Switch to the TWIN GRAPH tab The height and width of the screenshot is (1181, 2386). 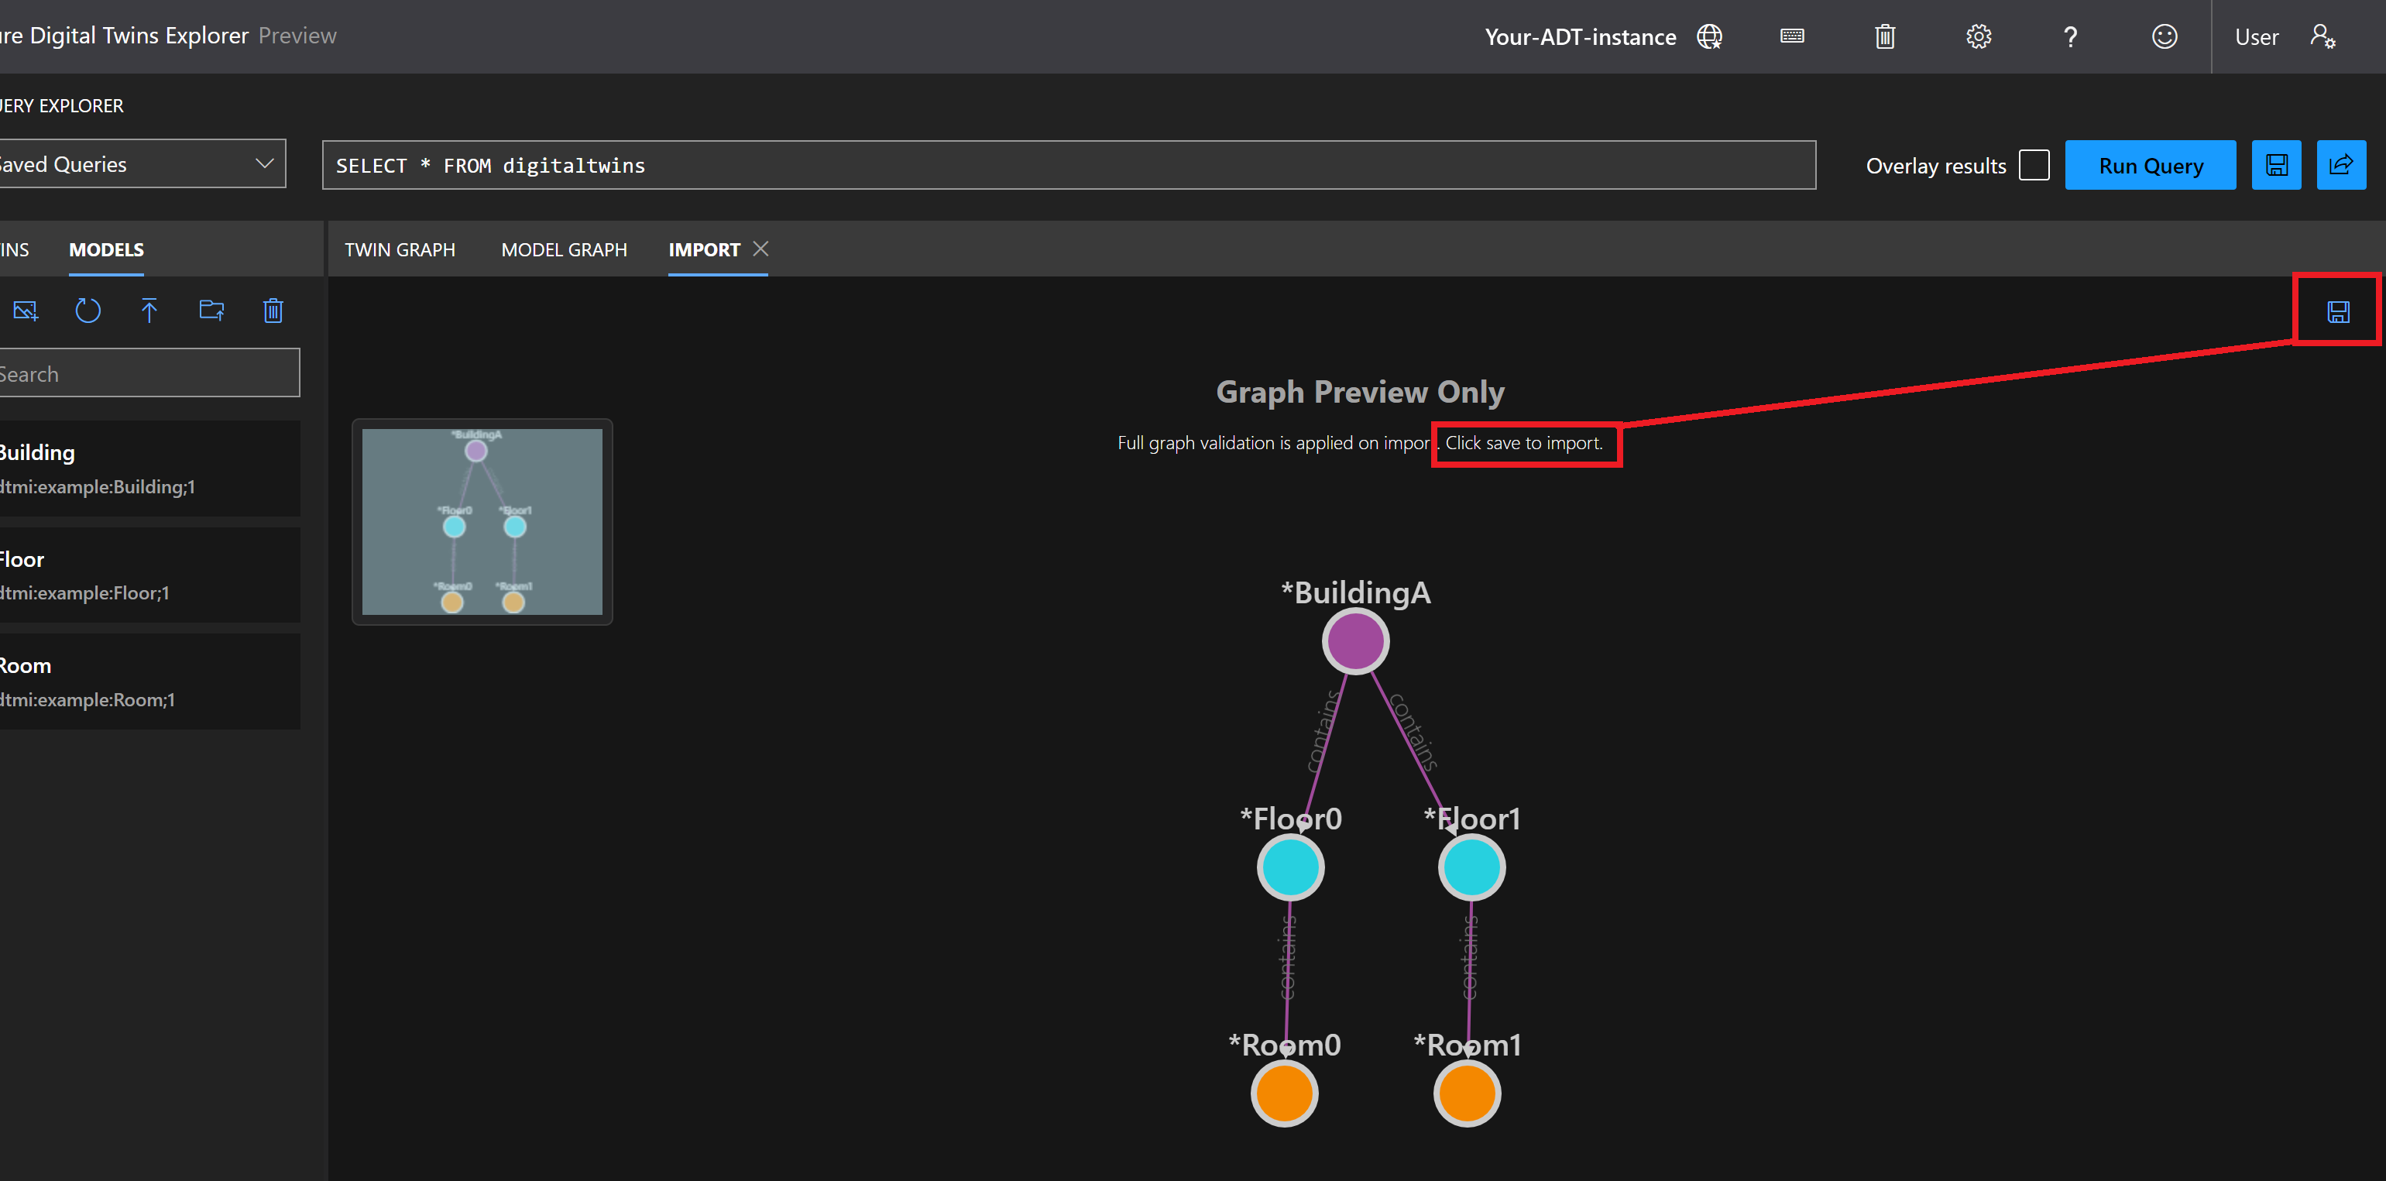point(400,249)
